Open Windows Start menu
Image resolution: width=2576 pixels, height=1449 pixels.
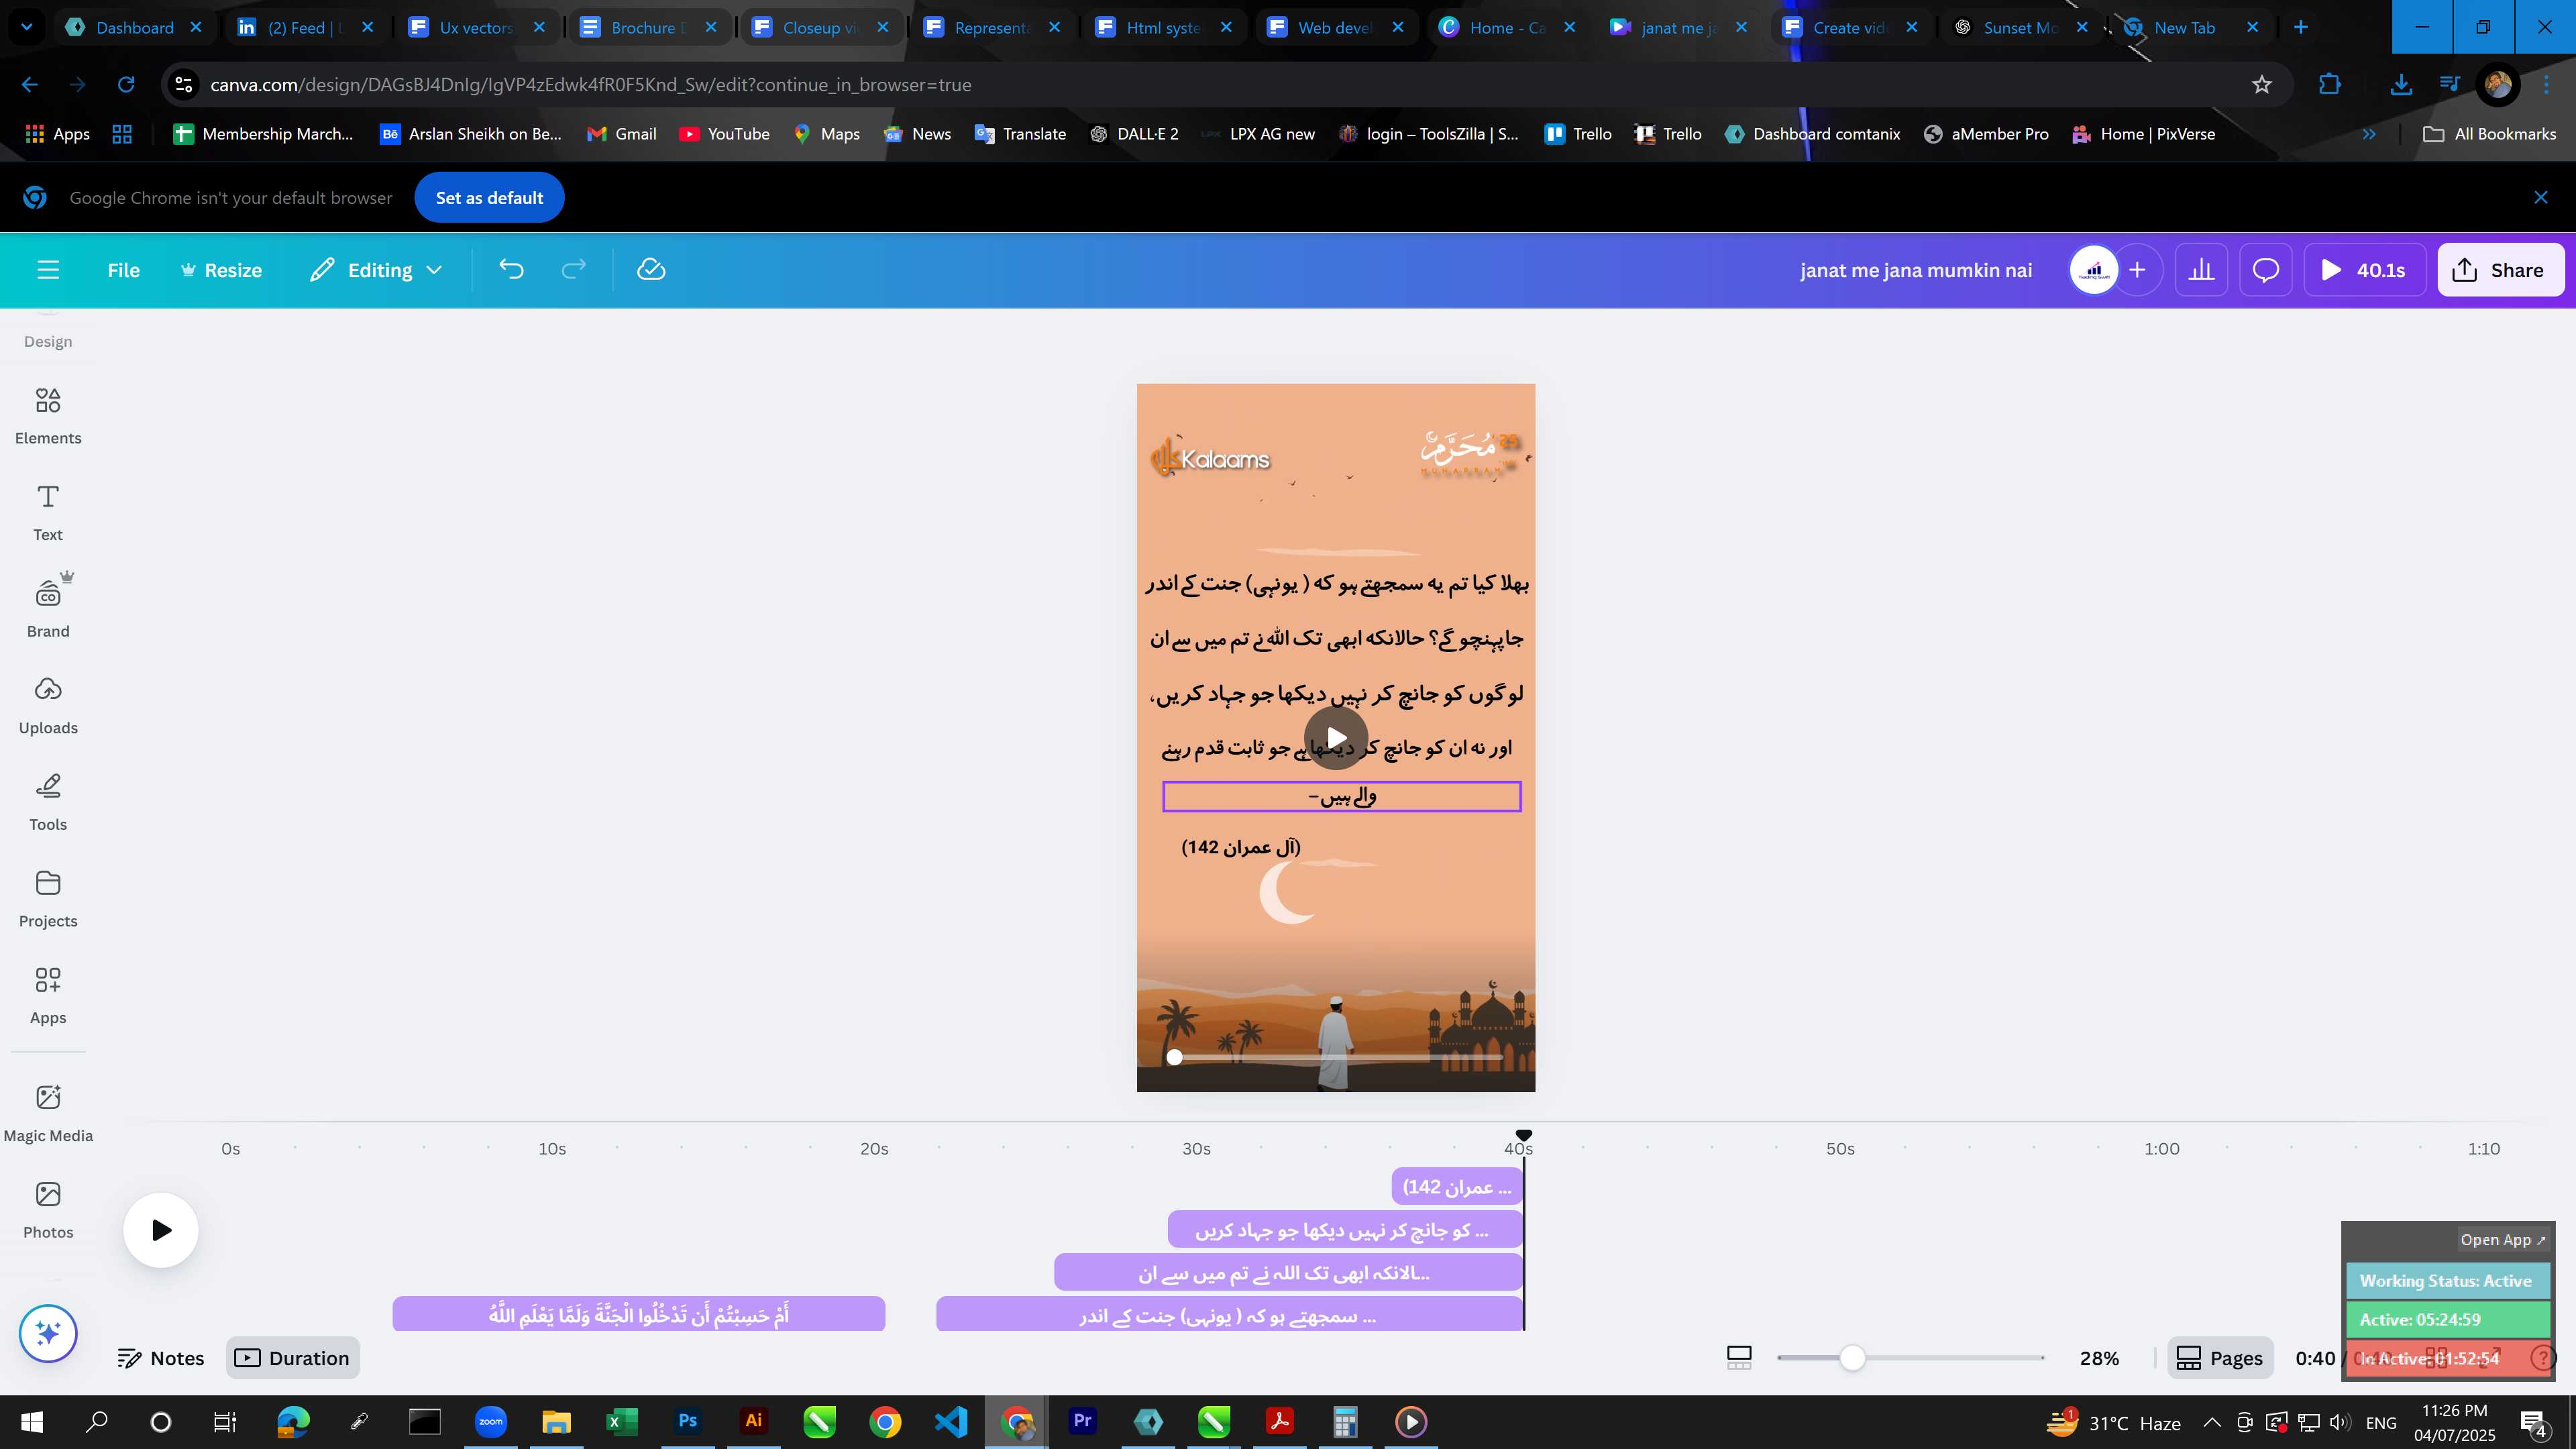click(x=32, y=1422)
